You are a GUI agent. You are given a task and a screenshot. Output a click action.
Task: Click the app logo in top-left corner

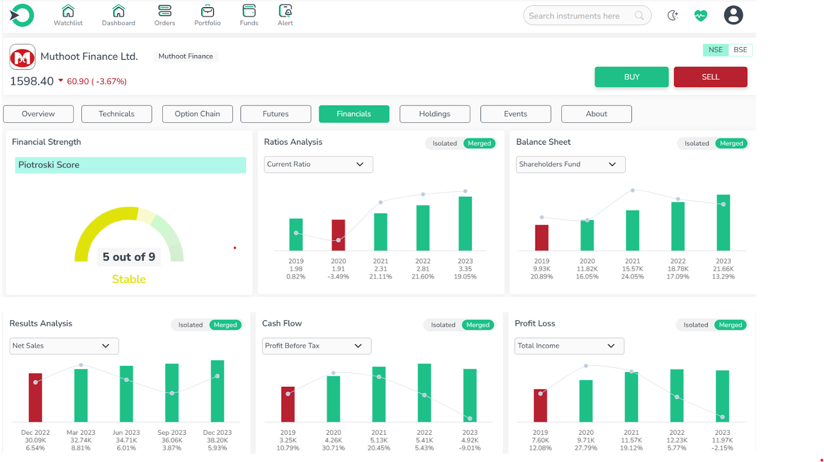point(22,15)
